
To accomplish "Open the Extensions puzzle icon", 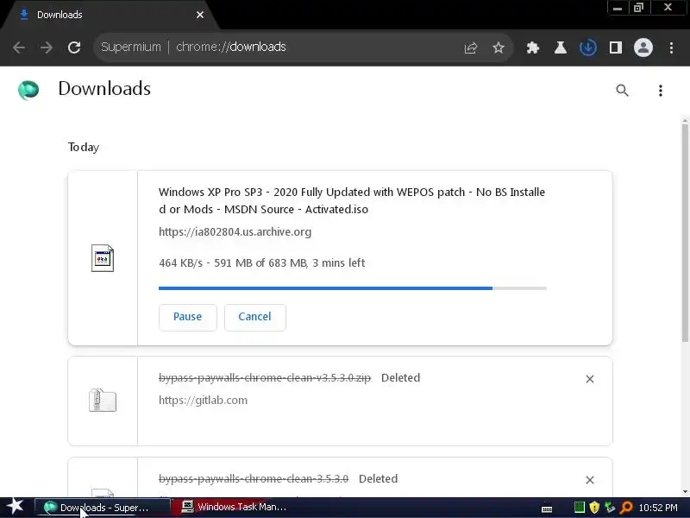I will coord(532,47).
